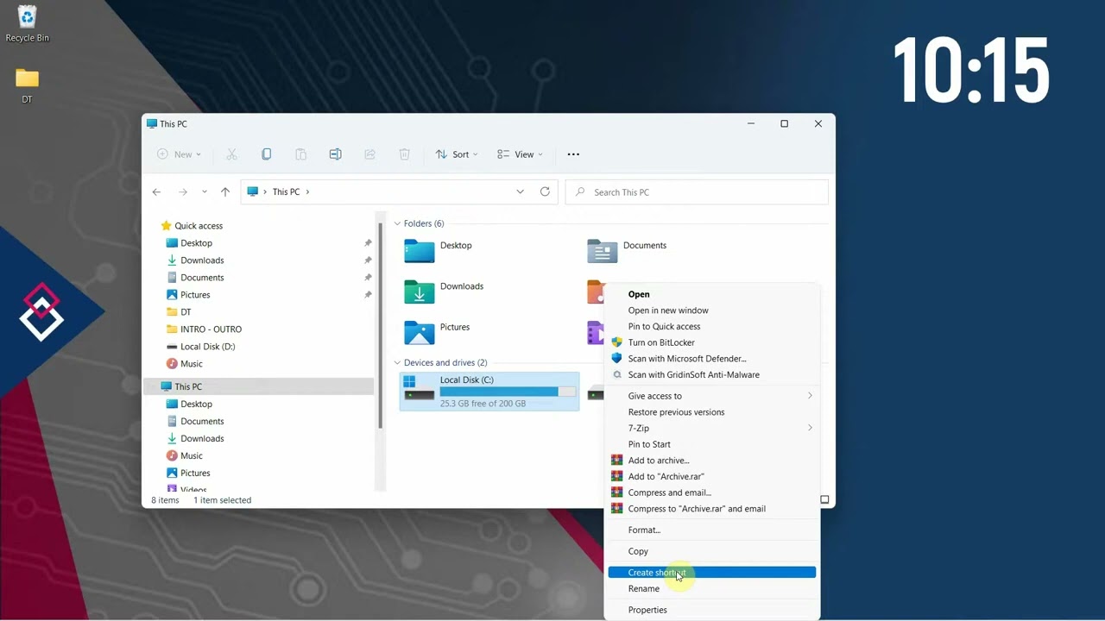The image size is (1105, 621).
Task: Click the large icons view toggle in status bar
Action: coord(824,499)
